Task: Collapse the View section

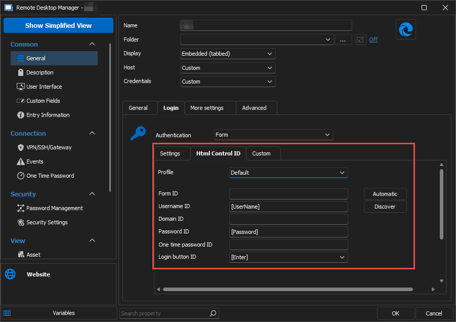Action: click(92, 240)
